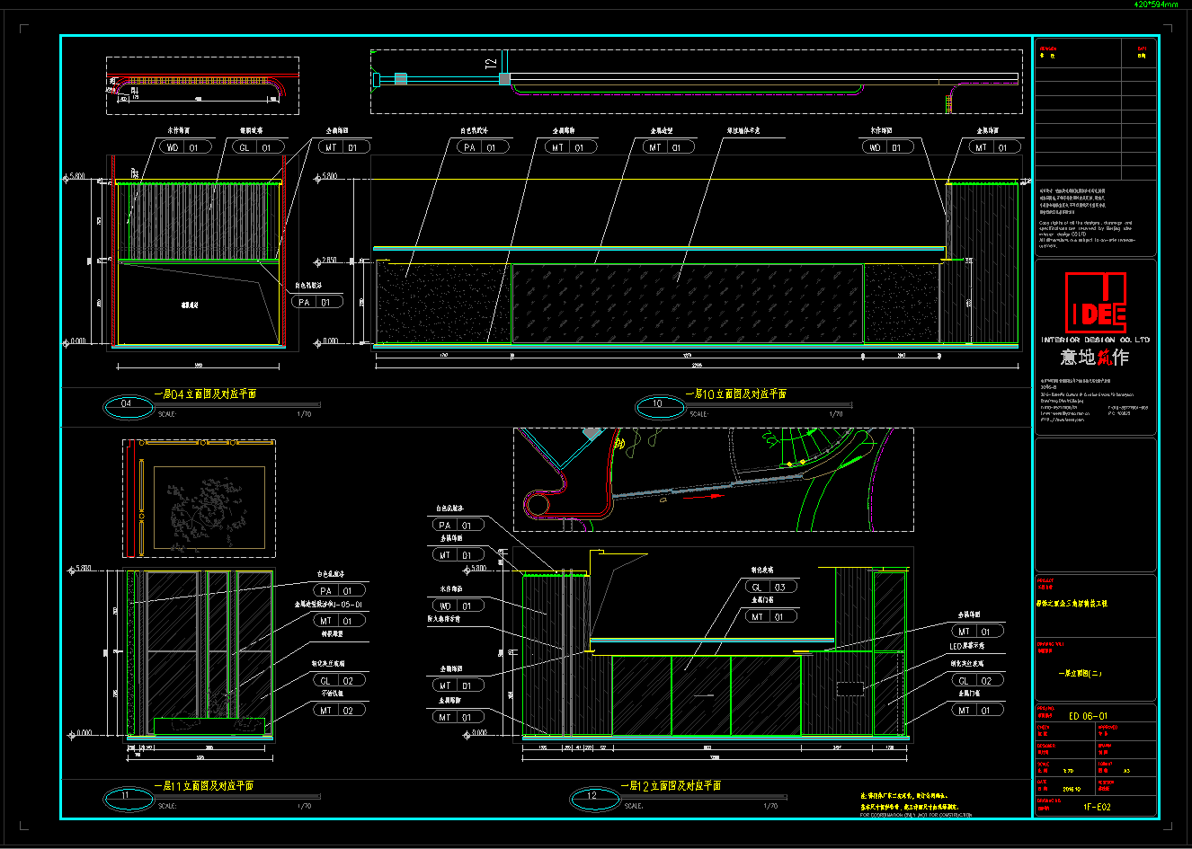Select the curved key plan above elevation 12
Viewport: 1192px width, 849px height.
pos(714,480)
